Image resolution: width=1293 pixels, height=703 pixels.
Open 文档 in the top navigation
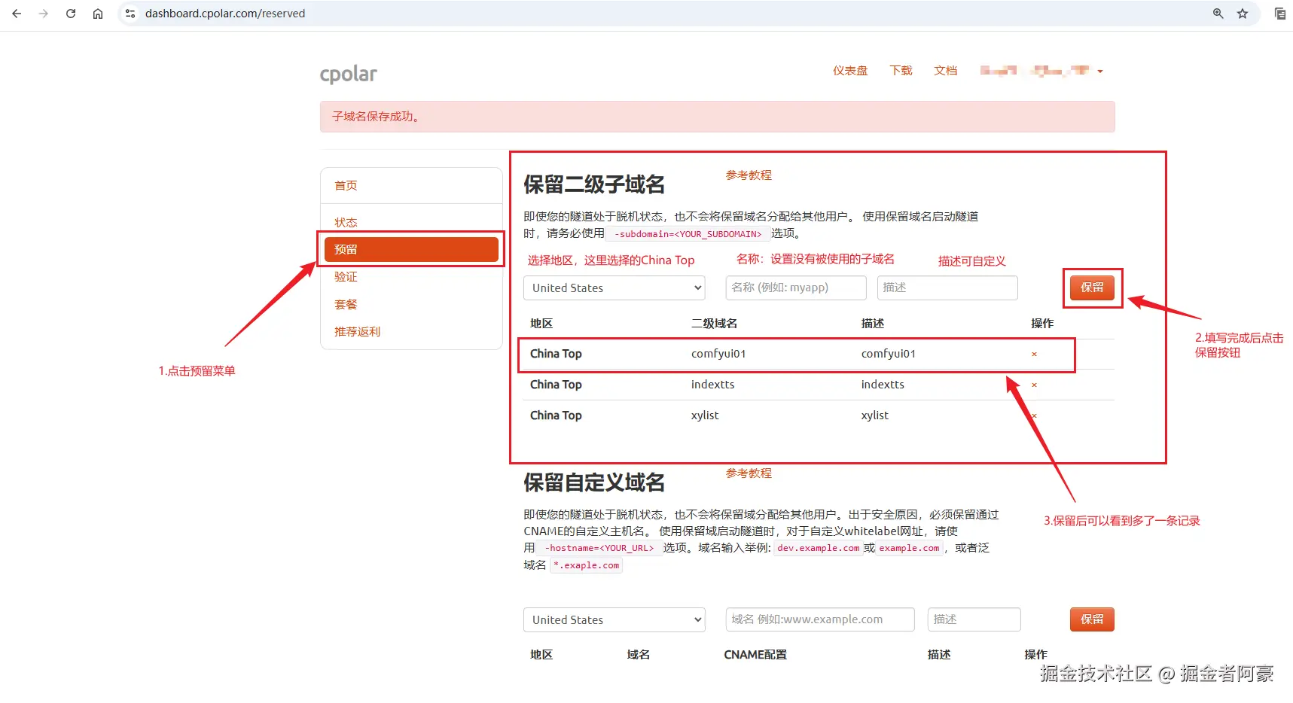tap(946, 71)
